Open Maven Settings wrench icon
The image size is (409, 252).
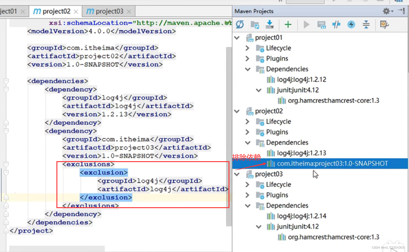(x=384, y=25)
